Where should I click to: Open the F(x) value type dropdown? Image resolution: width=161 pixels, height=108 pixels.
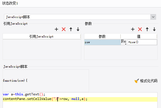[124, 42]
